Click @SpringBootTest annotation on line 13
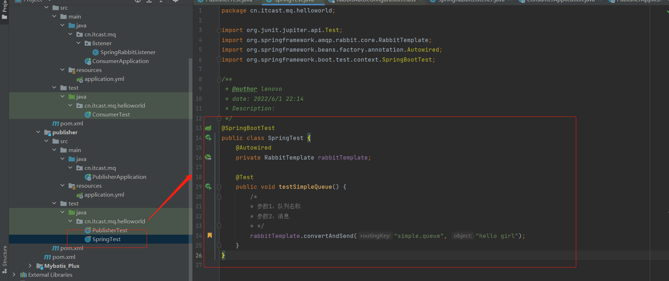 pyautogui.click(x=248, y=128)
